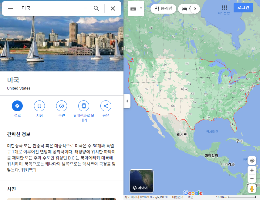Image resolution: width=260 pixels, height=200 pixels.
Task: Click the 간략한 정보 heading
Action: (x=19, y=134)
